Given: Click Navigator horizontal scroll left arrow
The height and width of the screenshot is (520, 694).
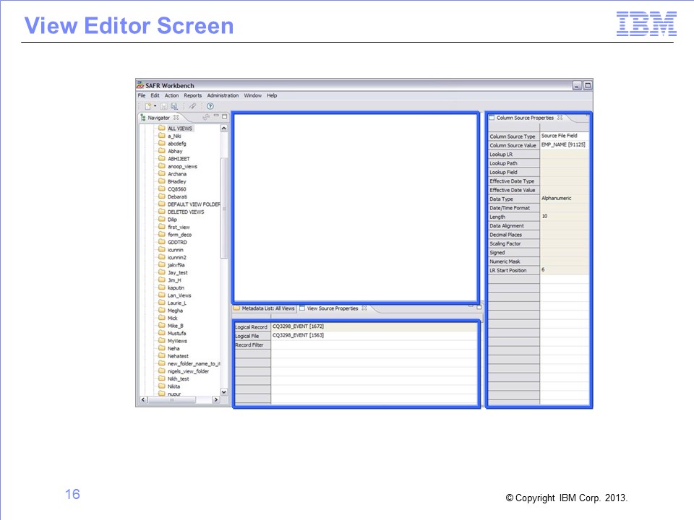Looking at the screenshot, I should (x=143, y=399).
